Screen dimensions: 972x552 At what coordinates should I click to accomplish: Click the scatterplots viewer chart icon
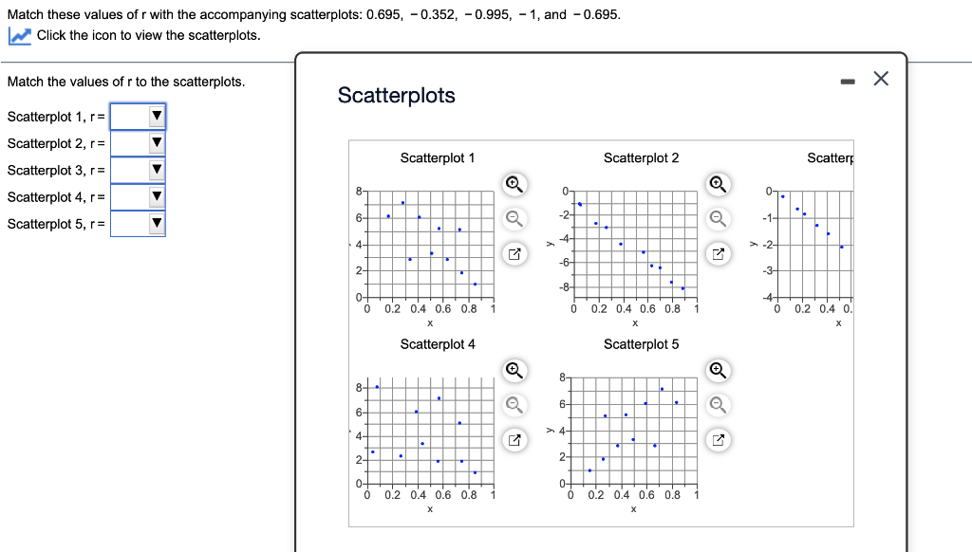pyautogui.click(x=19, y=35)
